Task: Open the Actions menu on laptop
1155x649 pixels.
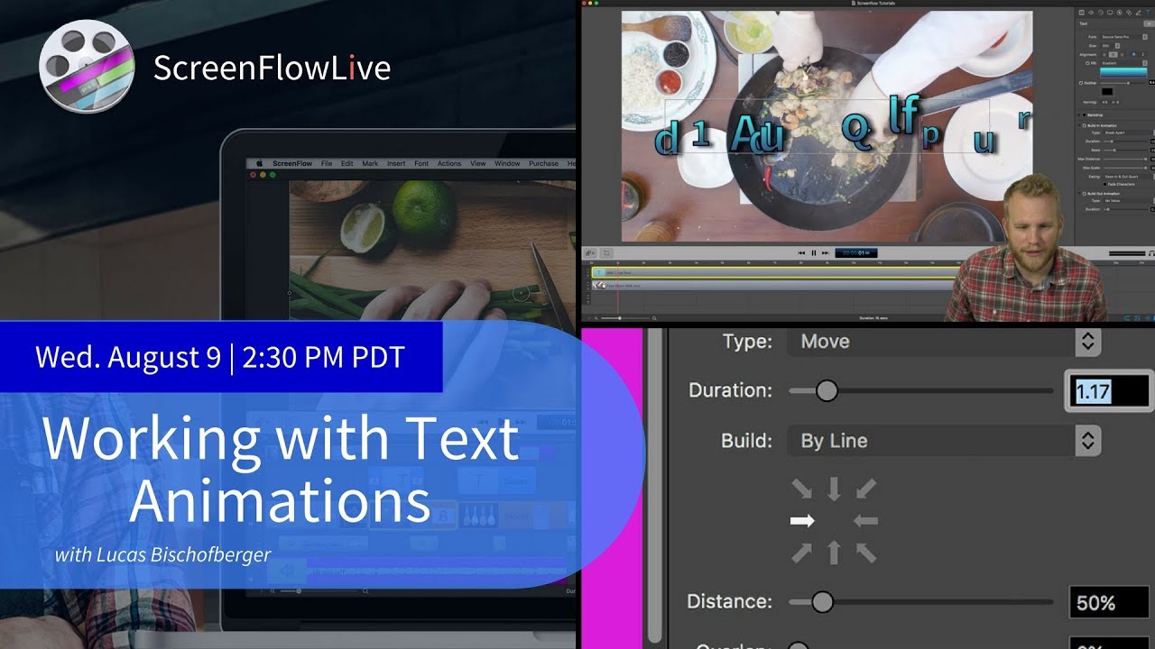Action: click(449, 163)
